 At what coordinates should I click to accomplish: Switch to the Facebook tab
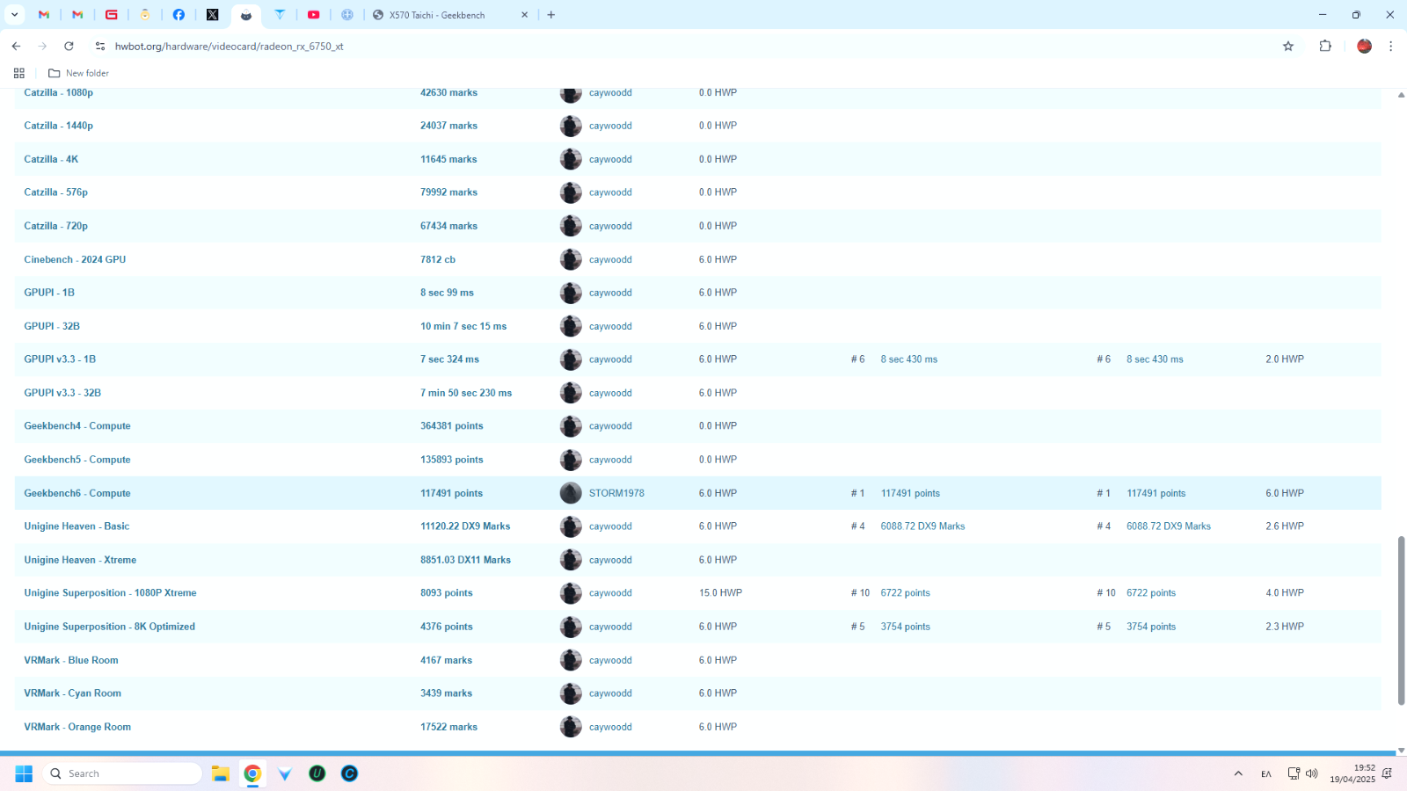pyautogui.click(x=179, y=15)
